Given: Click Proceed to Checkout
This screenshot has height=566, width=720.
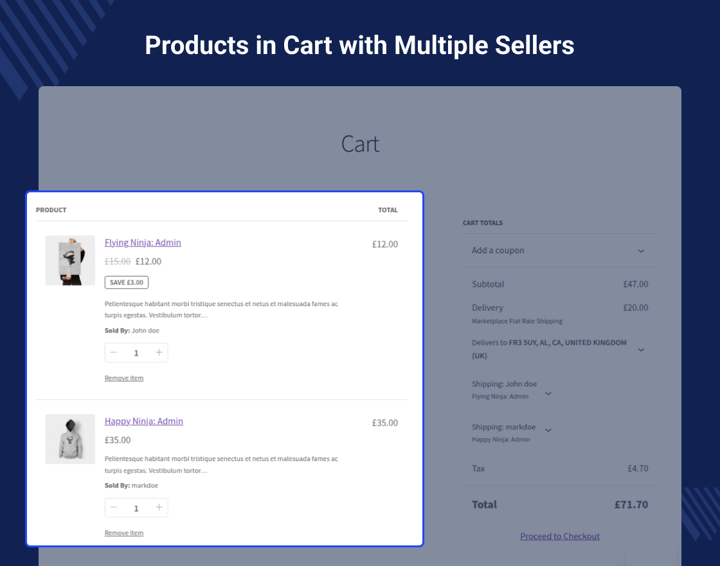Looking at the screenshot, I should (x=559, y=536).
